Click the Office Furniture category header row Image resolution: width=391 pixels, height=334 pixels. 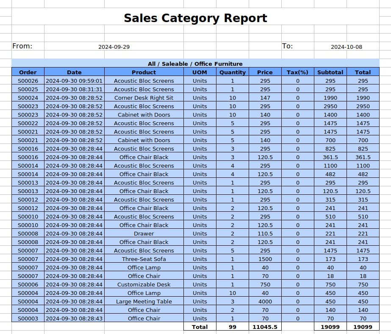(195, 64)
